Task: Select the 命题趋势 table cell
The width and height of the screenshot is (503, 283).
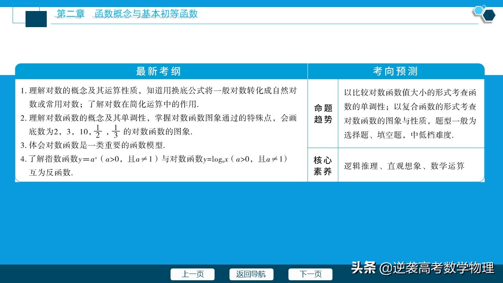Action: (x=323, y=113)
